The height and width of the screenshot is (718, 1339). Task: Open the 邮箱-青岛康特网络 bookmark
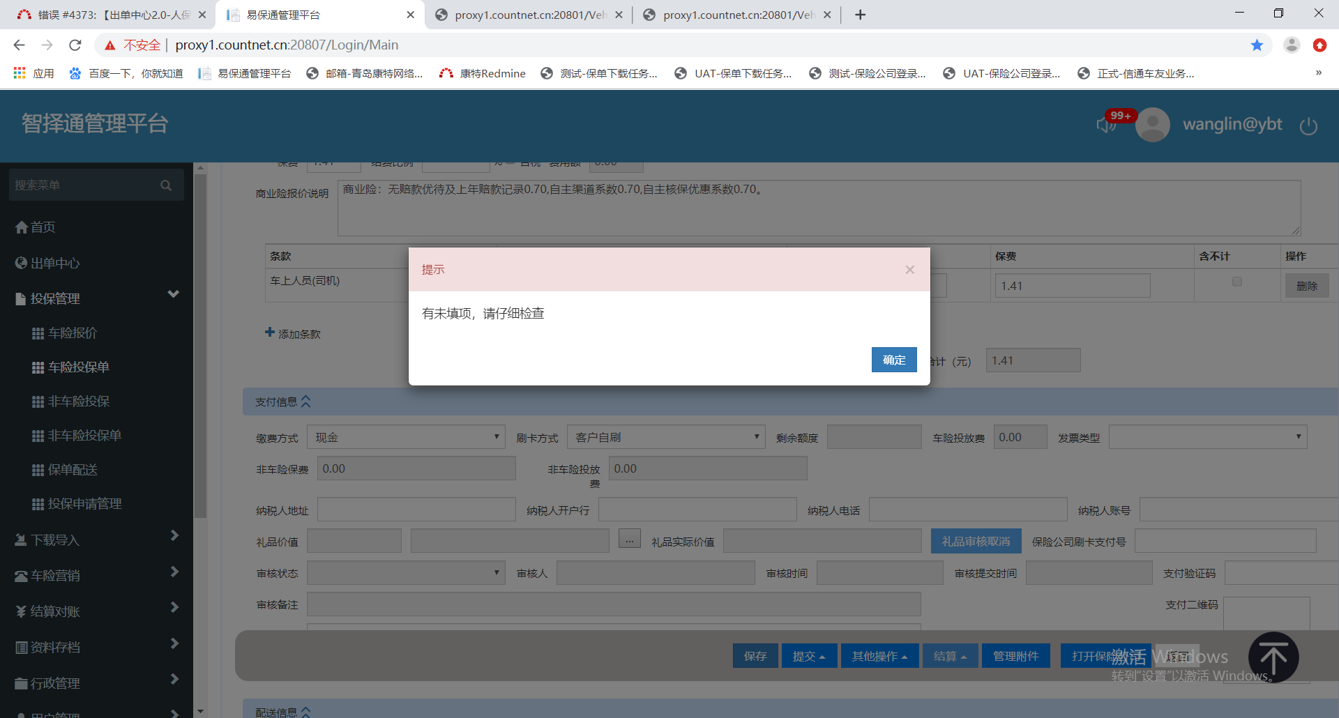(x=364, y=73)
